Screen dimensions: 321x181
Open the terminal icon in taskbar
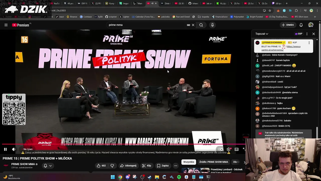pyautogui.click(x=208, y=177)
